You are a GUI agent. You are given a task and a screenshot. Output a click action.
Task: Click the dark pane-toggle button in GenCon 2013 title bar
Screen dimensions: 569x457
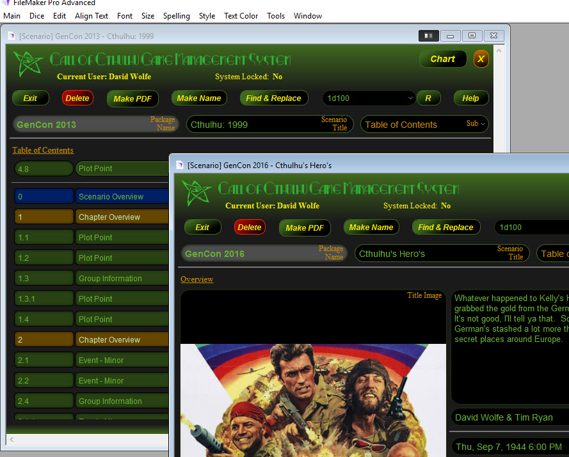tap(429, 36)
